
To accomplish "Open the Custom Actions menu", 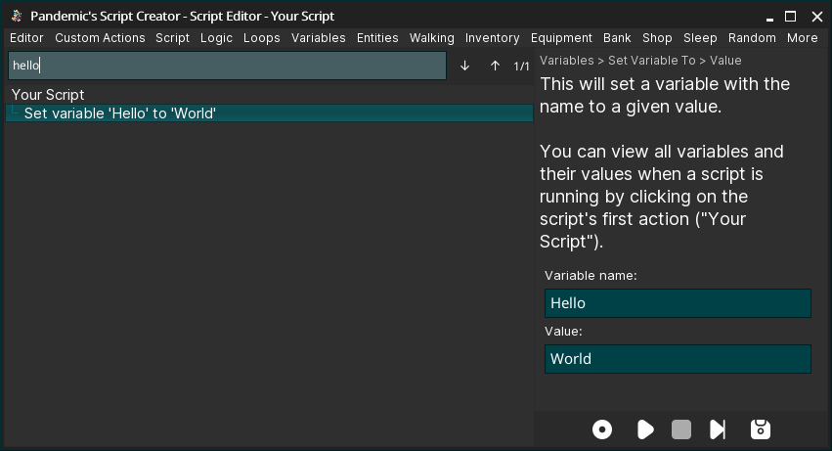I will [100, 38].
